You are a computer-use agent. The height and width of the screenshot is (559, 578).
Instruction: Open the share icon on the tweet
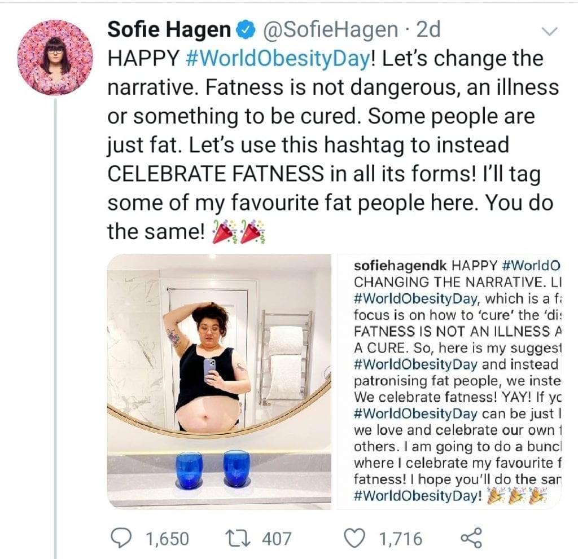point(471,538)
